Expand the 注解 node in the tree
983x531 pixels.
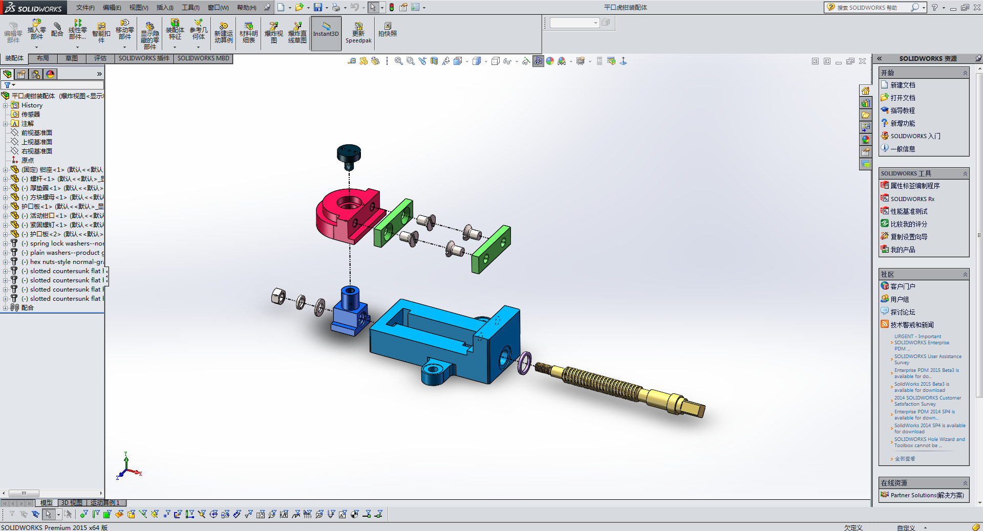[x=5, y=124]
